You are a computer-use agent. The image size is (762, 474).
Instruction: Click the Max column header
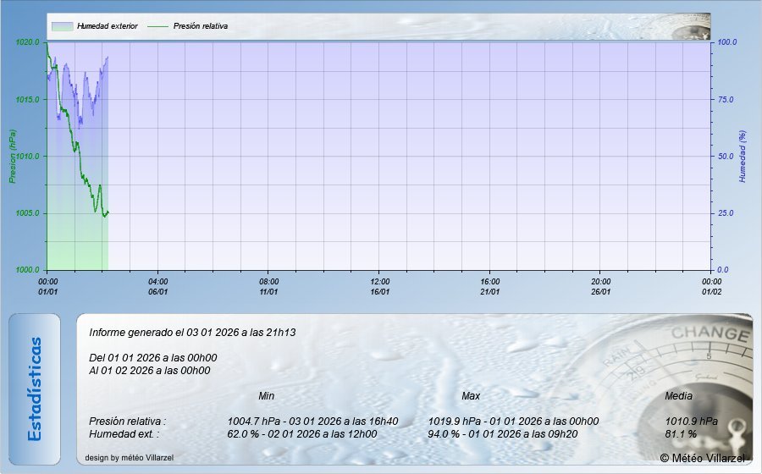471,396
